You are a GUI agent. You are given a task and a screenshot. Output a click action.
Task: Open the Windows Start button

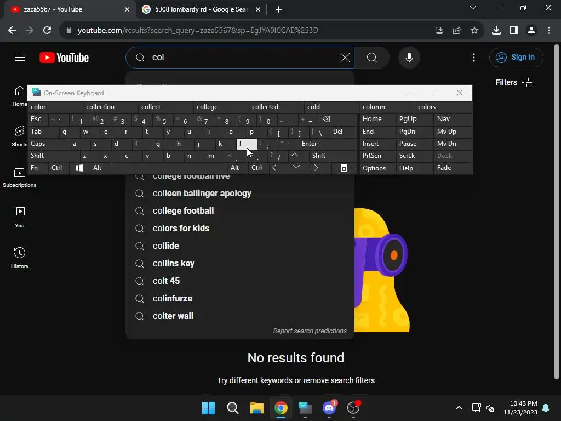(x=208, y=408)
